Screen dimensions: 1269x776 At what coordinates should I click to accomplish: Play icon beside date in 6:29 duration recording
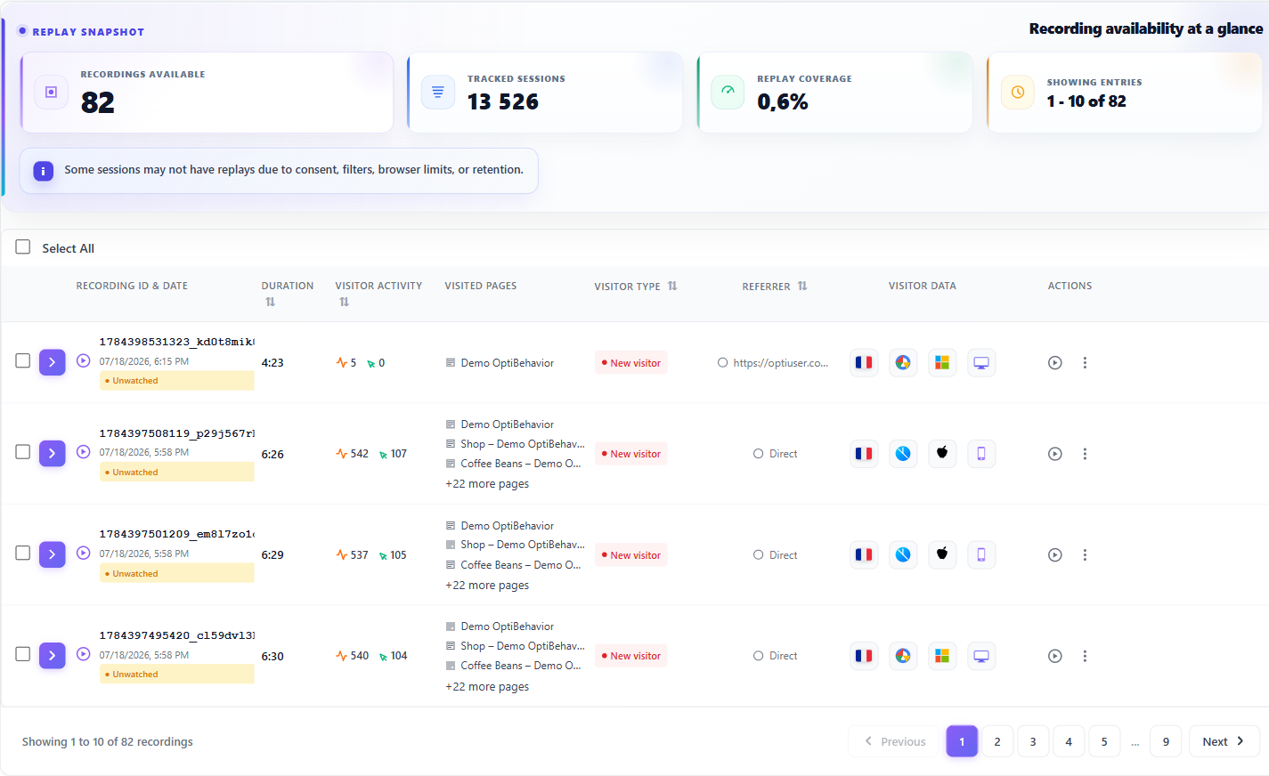(84, 553)
